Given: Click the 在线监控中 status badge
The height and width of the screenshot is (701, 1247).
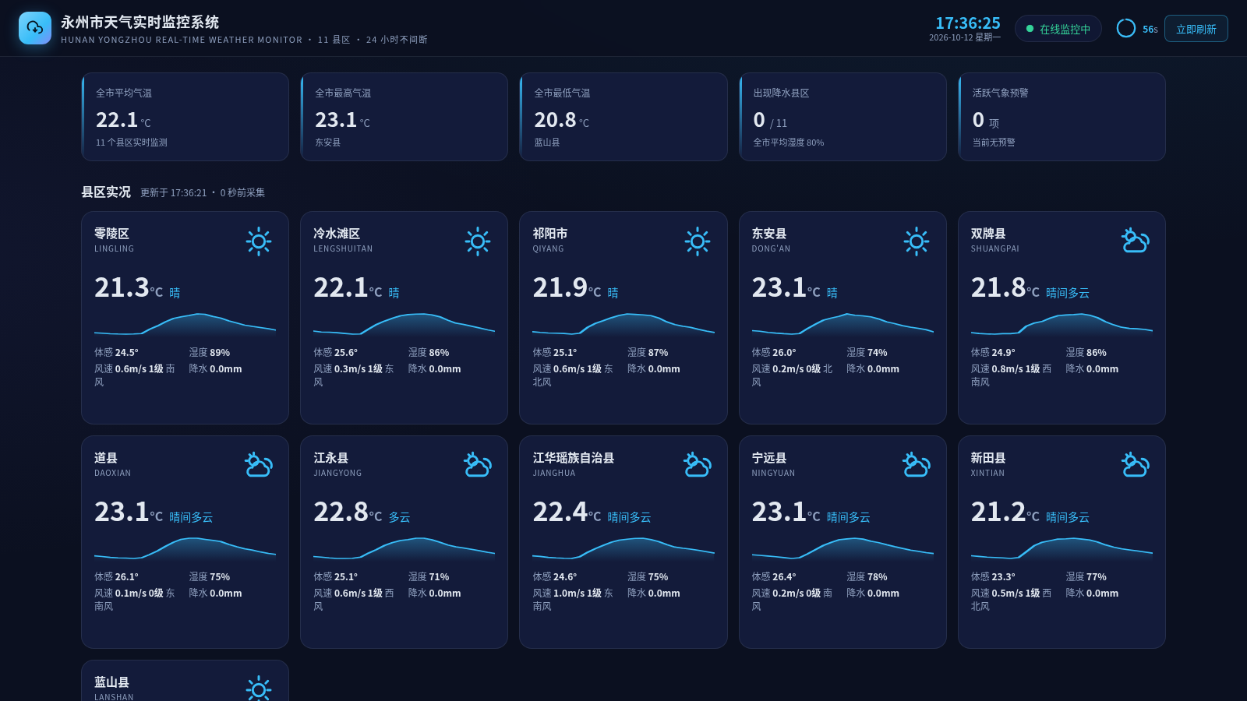Looking at the screenshot, I should point(1058,29).
